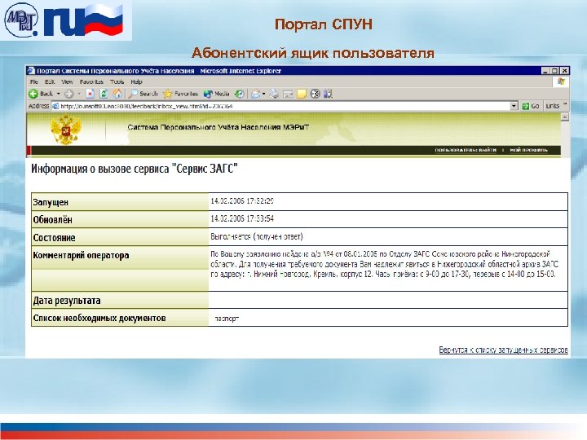Open the Media pane

point(217,94)
